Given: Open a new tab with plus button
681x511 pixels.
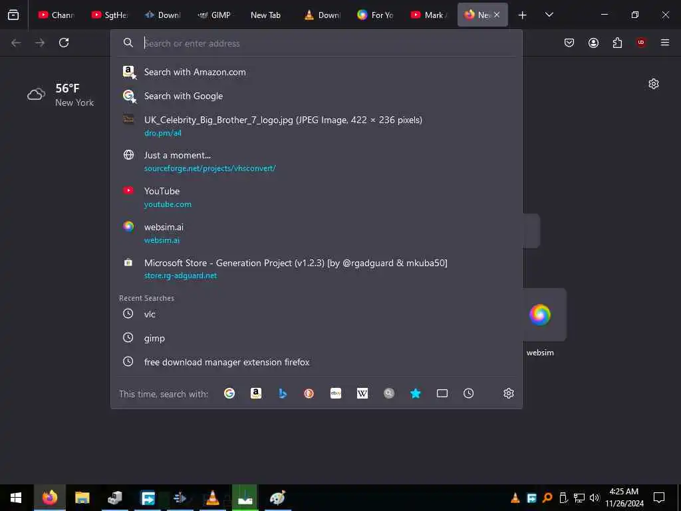Looking at the screenshot, I should click(x=523, y=15).
